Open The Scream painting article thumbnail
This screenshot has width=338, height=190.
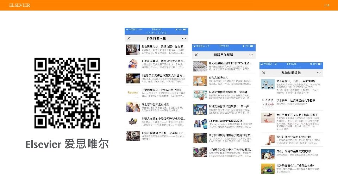200,138
